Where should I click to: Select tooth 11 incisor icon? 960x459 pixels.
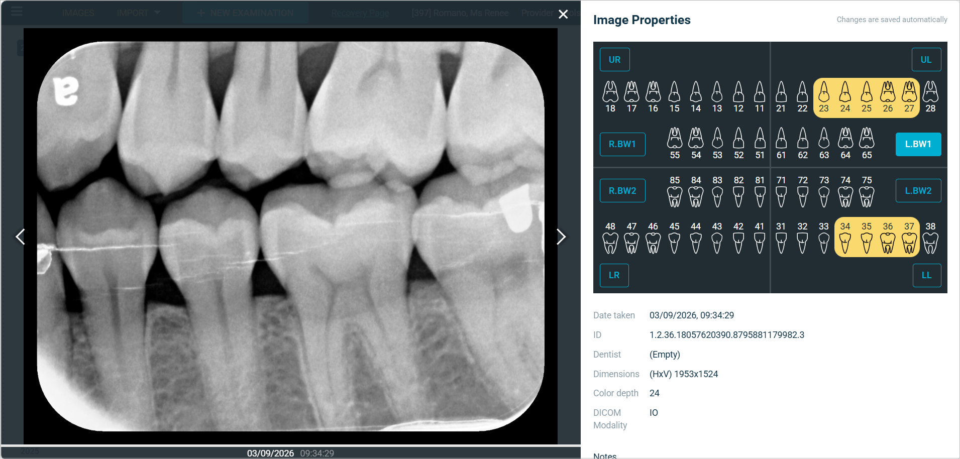(x=760, y=97)
